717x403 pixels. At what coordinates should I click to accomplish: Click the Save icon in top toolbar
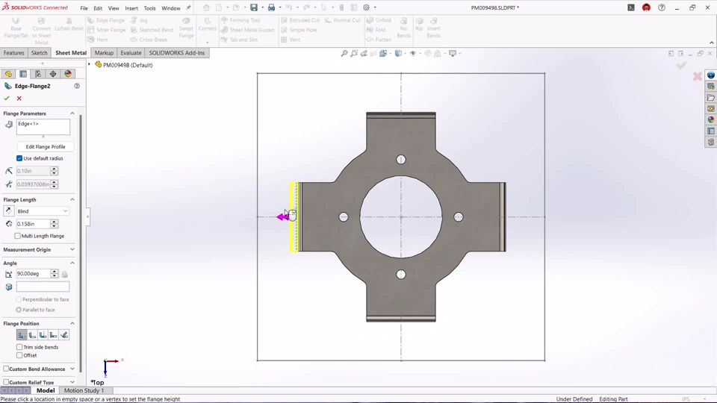[x=254, y=7]
